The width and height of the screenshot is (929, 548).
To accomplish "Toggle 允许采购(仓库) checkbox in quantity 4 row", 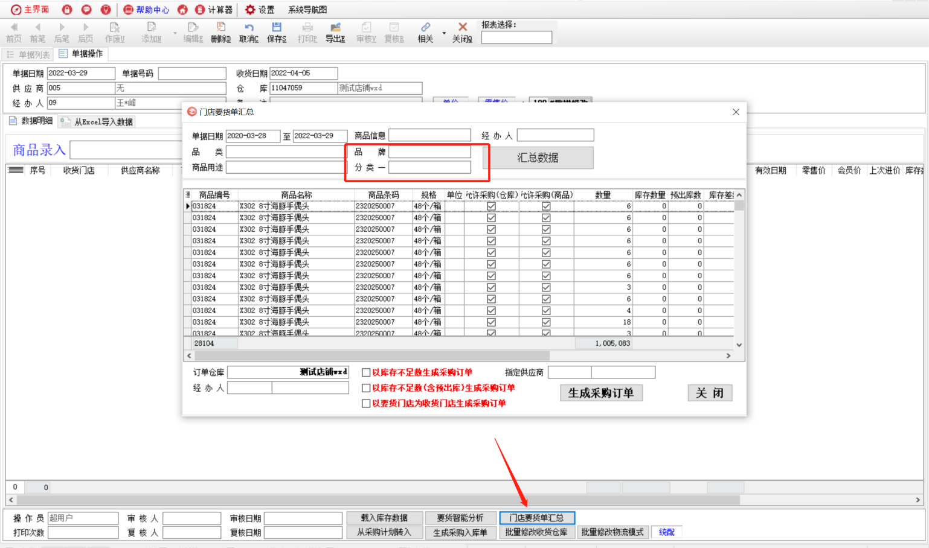I will pos(491,310).
